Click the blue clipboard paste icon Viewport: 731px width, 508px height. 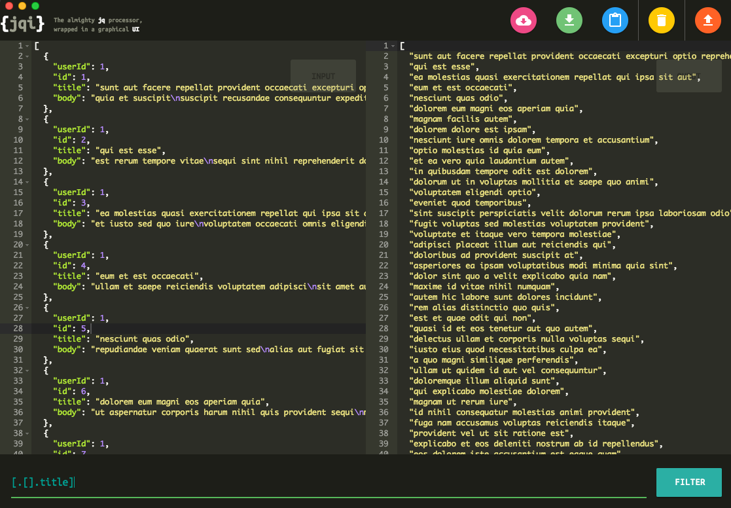click(x=615, y=20)
